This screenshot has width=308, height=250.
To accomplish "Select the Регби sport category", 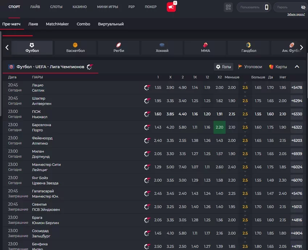I will coord(118,48).
